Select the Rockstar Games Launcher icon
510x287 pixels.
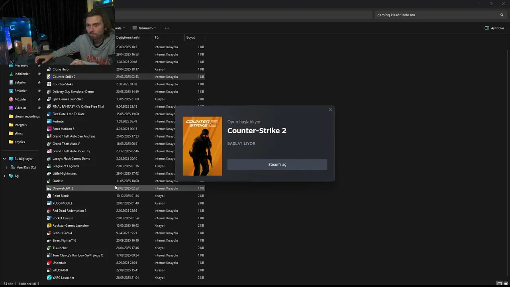point(49,226)
